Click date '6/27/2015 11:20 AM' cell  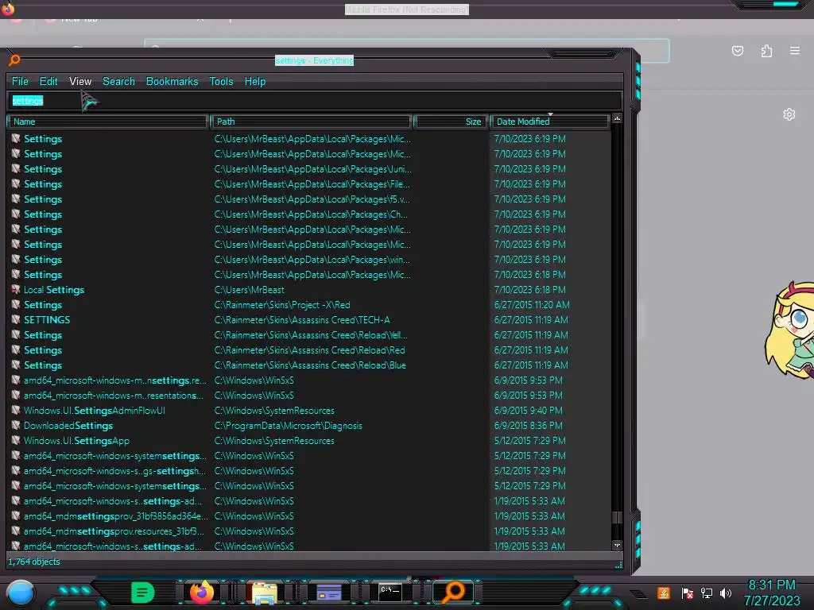(x=532, y=305)
